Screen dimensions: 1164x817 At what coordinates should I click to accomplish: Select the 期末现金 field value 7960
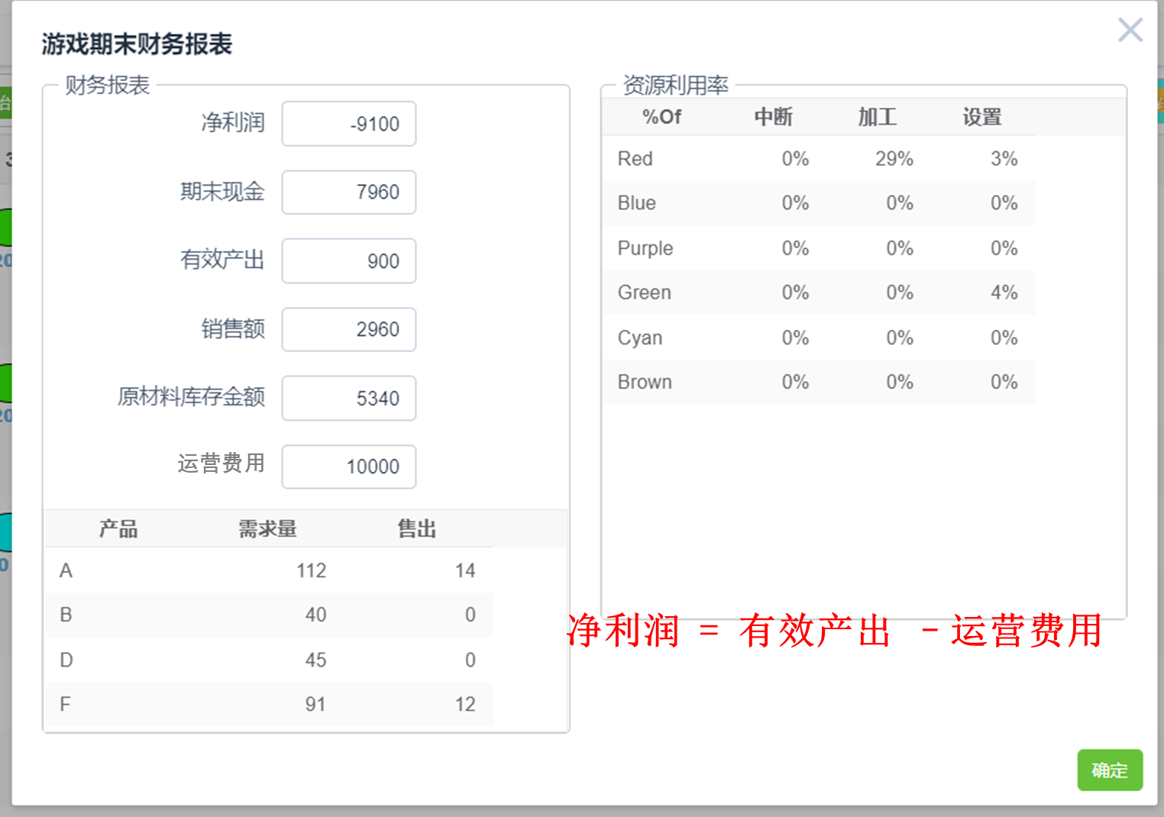click(x=348, y=192)
